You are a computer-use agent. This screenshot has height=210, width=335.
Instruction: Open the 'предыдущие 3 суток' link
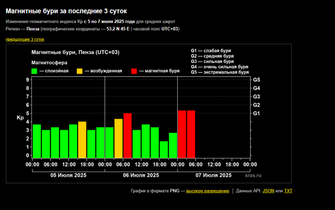click(25, 39)
